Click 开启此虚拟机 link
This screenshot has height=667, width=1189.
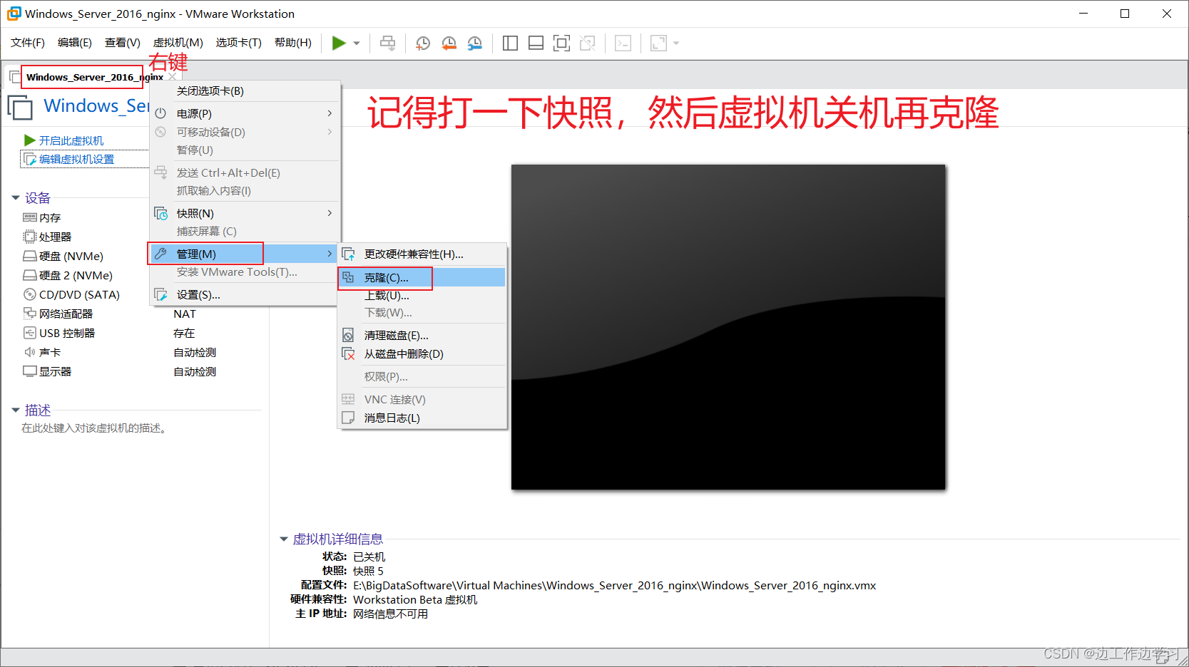coord(71,140)
